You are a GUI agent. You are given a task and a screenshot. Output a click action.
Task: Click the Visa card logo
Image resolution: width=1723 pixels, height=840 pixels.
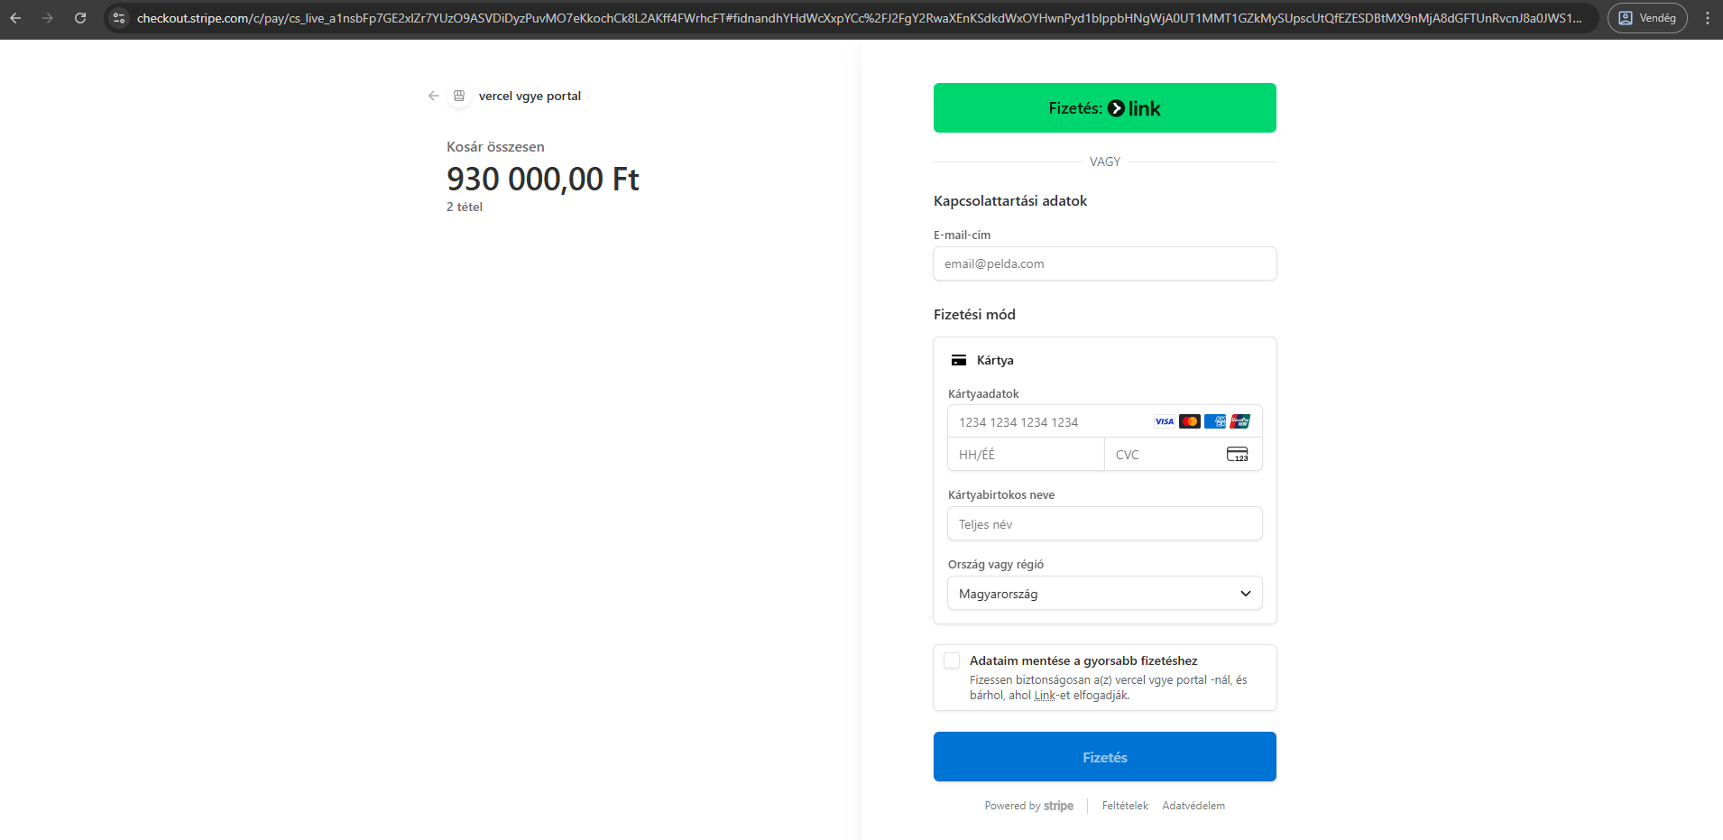coord(1164,421)
